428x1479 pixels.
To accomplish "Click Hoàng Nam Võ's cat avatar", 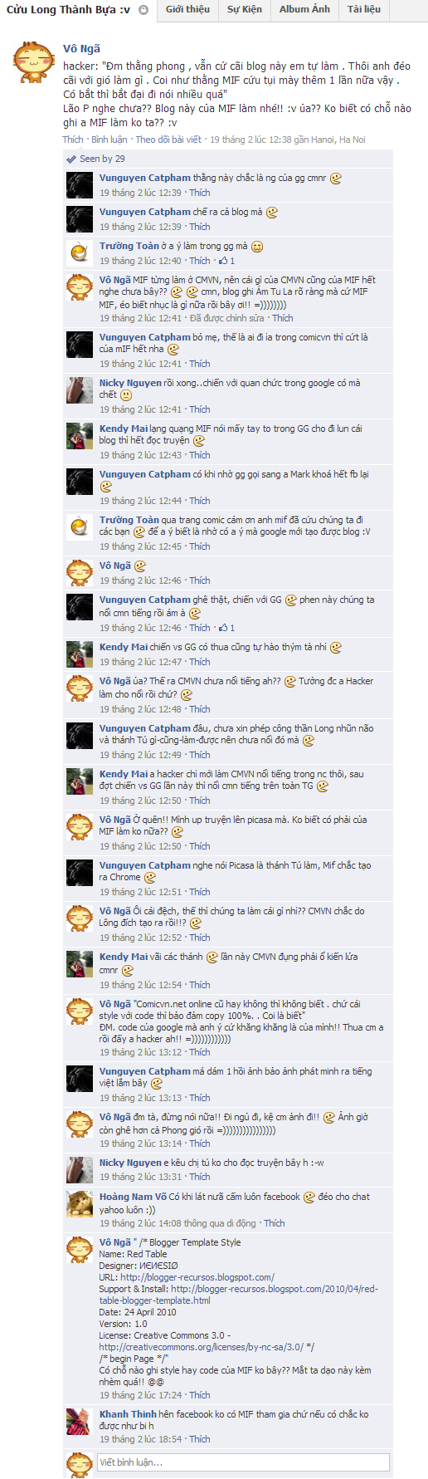I will coord(80,1203).
